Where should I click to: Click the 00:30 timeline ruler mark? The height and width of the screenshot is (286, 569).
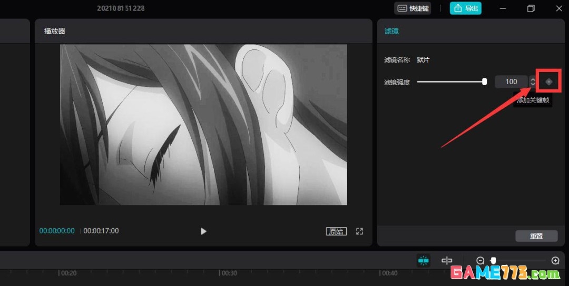click(x=229, y=273)
